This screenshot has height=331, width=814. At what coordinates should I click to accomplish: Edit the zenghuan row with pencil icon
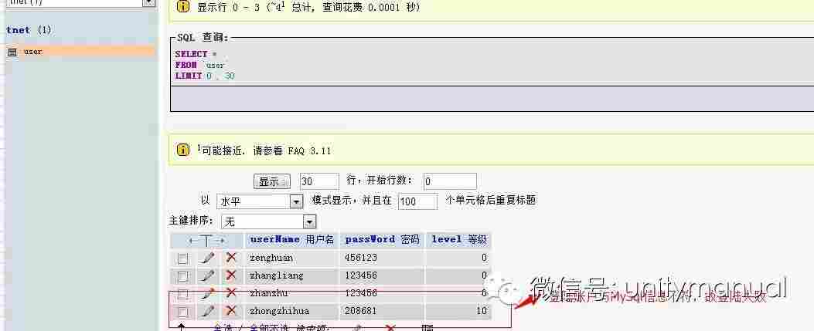point(208,258)
